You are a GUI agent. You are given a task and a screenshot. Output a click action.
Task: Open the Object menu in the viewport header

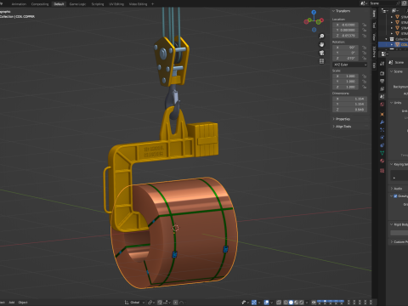(x=23, y=303)
